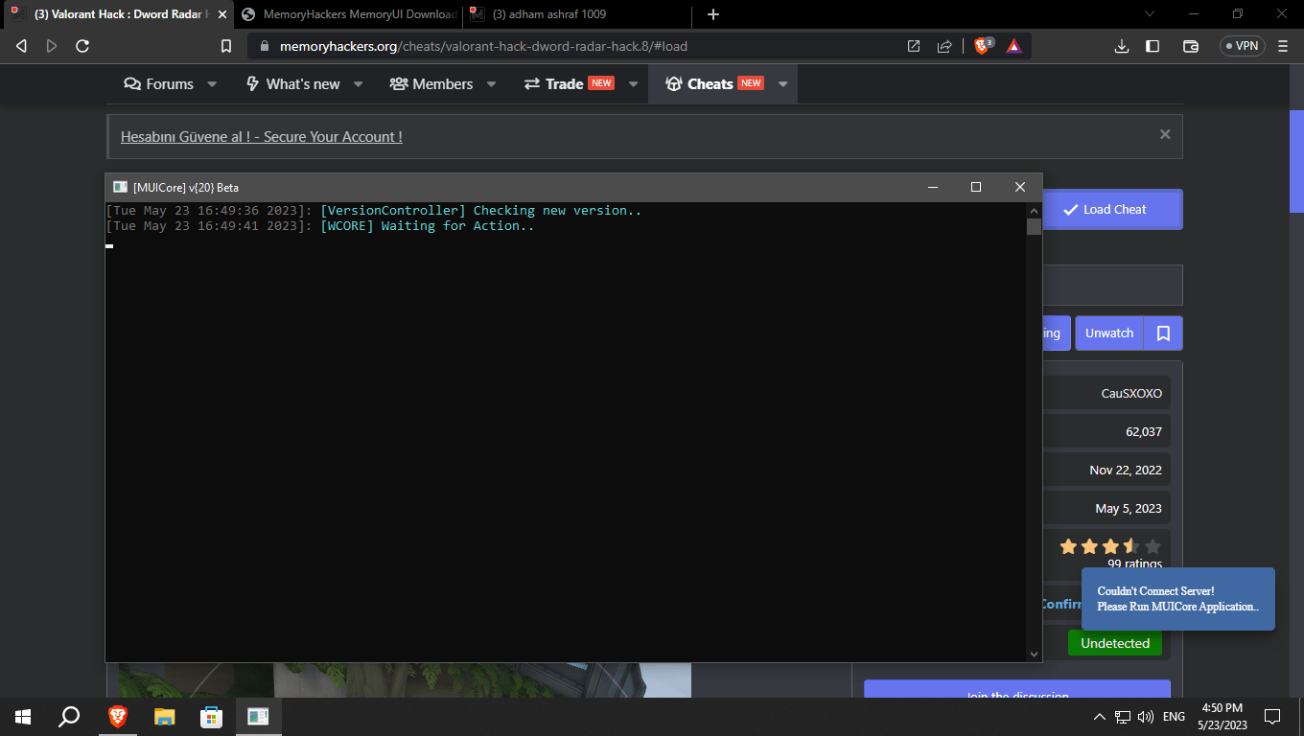Open Brave from the taskbar
Screen dimensions: 1304x736
point(117,717)
